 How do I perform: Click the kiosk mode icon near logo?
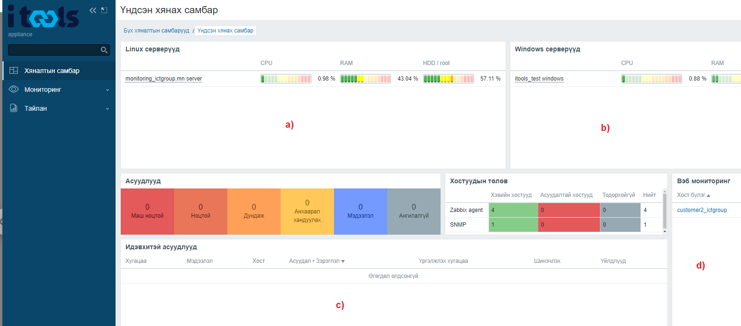[x=104, y=10]
